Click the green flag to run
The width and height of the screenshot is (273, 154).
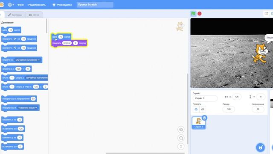(x=193, y=13)
